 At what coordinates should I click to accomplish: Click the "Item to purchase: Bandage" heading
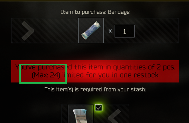click(95, 12)
